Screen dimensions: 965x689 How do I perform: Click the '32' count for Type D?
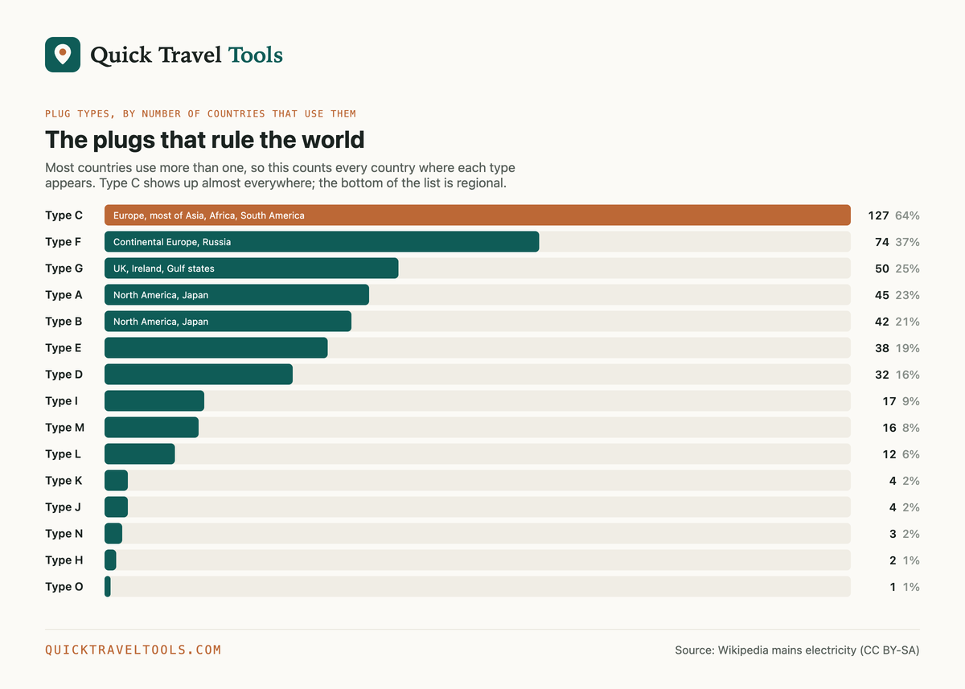point(882,375)
